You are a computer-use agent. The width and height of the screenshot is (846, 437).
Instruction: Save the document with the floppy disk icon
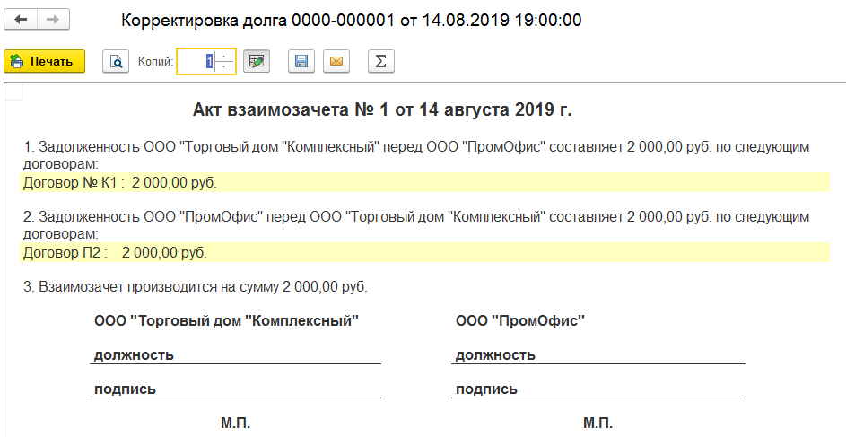point(301,62)
